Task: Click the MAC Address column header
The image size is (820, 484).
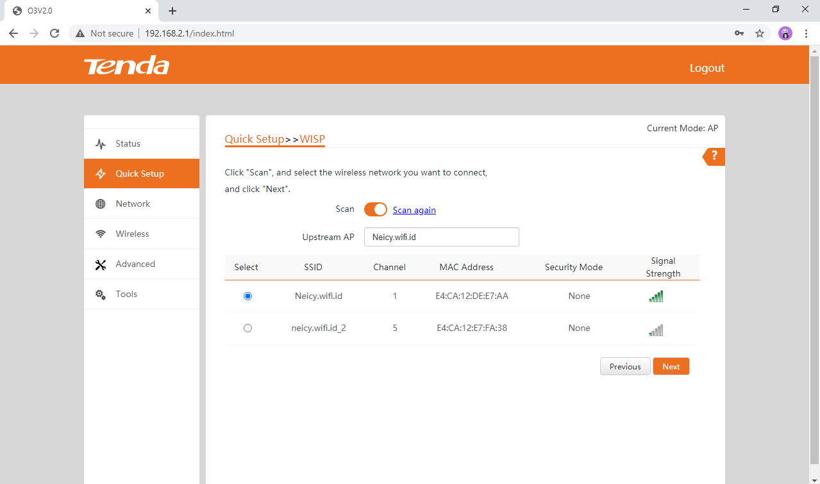Action: click(x=467, y=267)
